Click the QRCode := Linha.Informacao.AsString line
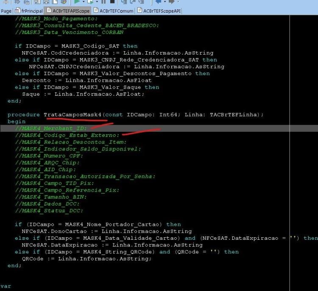 87,259
